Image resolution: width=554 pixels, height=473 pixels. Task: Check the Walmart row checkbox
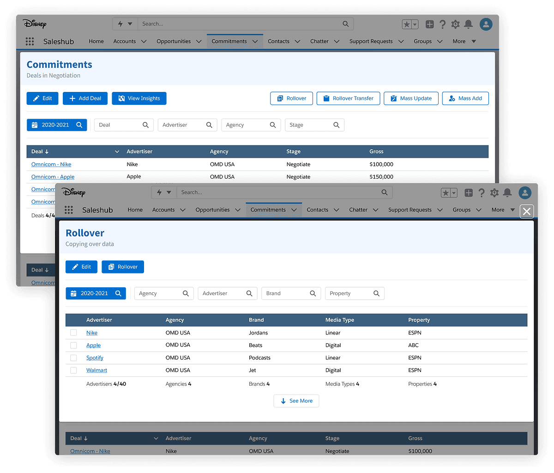tap(73, 370)
